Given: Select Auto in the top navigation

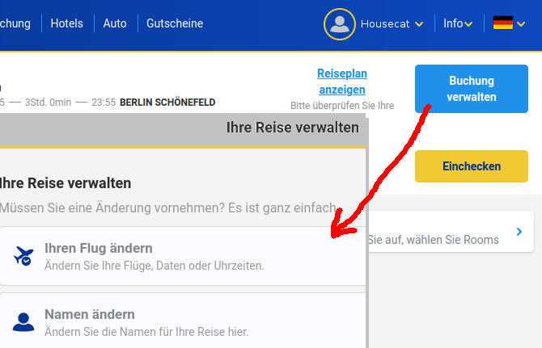Looking at the screenshot, I should [115, 23].
